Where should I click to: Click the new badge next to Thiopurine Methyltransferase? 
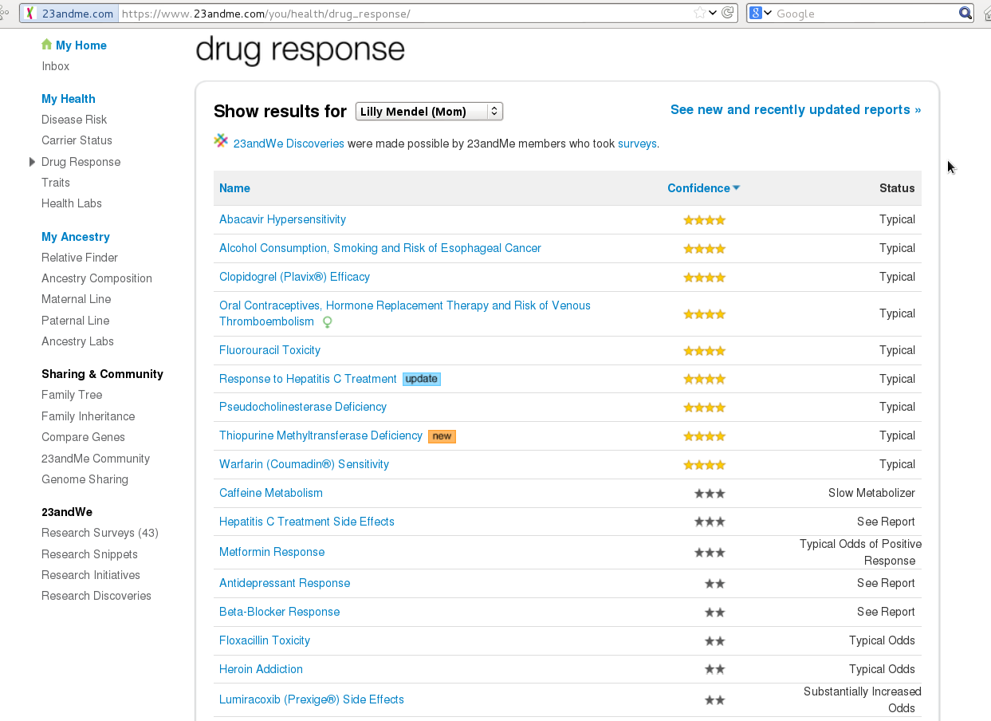coord(442,436)
